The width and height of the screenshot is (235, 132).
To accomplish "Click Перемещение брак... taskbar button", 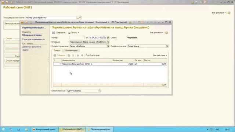I will [100, 129].
